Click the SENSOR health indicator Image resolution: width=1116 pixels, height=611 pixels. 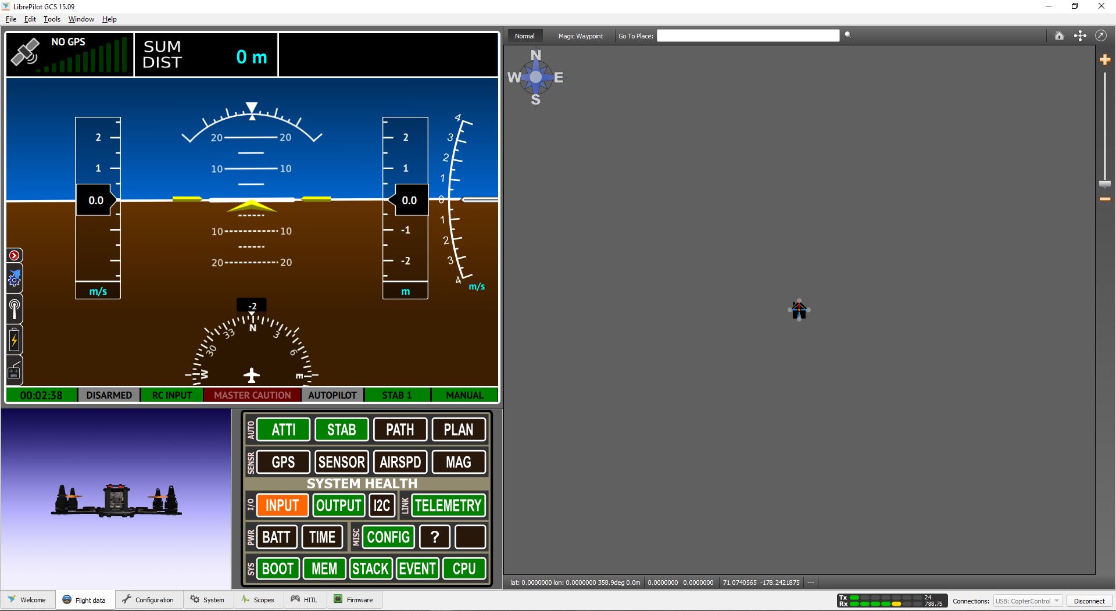click(x=342, y=462)
